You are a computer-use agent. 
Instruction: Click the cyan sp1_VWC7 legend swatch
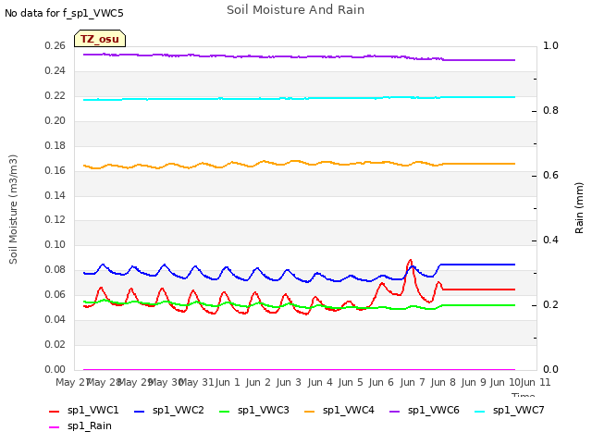point(480,411)
